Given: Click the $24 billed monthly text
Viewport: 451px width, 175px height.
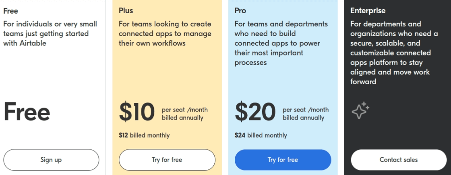Looking at the screenshot, I should (261, 135).
